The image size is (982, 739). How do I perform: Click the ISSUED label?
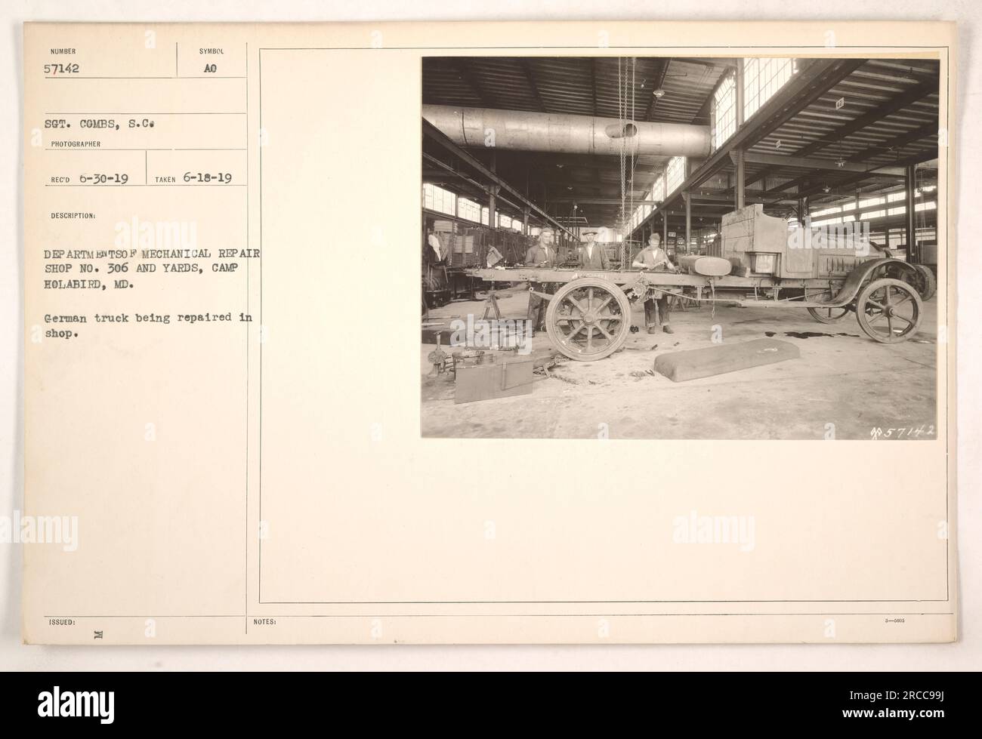62,623
